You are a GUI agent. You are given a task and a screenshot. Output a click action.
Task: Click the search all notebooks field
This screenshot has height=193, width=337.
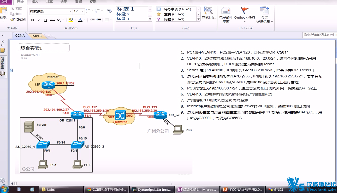[x=319, y=35]
